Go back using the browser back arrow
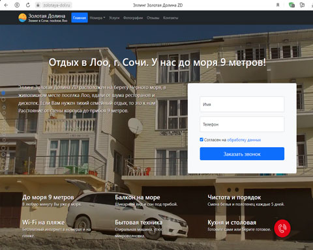This screenshot has height=250, width=313. point(6,5)
